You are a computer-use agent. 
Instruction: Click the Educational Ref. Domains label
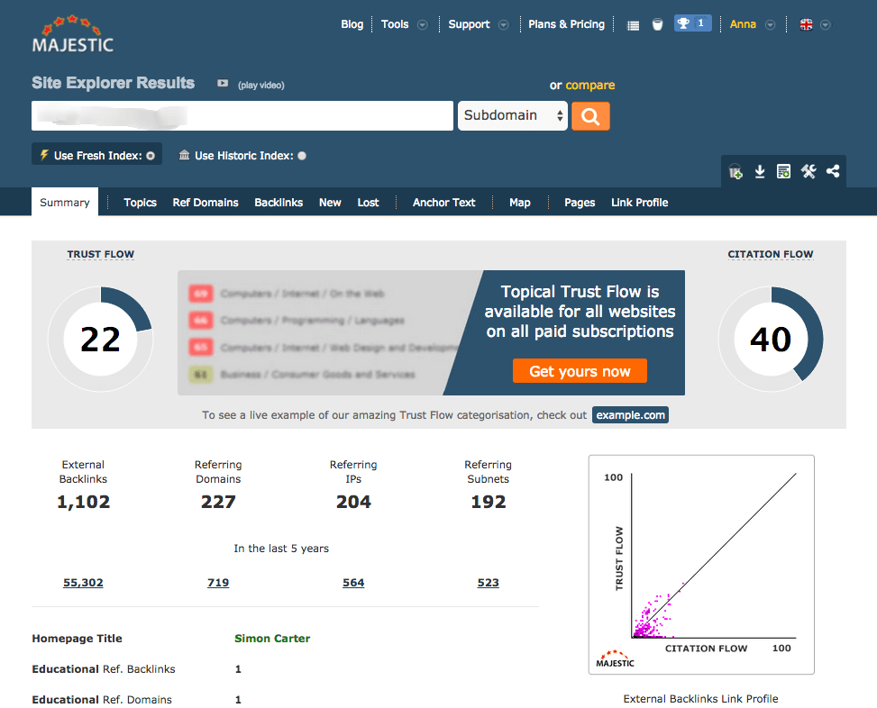102,699
